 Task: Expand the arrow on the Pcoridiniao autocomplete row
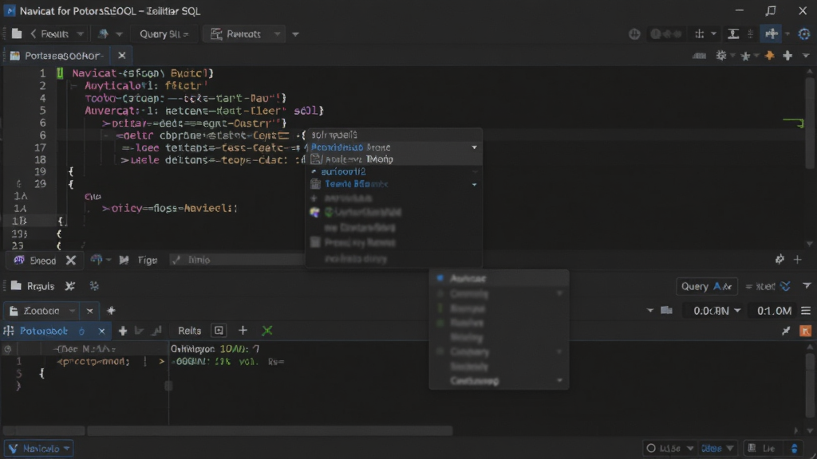[x=474, y=147]
